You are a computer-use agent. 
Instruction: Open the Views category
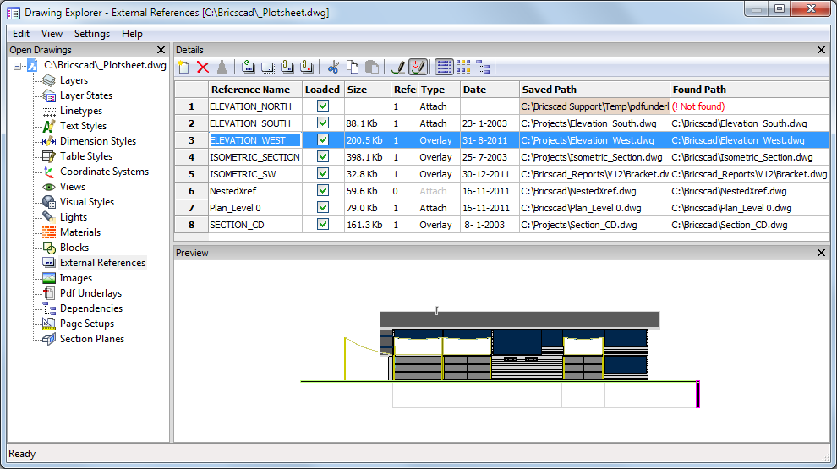(73, 187)
